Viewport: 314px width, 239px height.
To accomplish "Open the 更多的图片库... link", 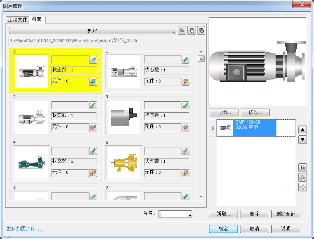I will point(25,229).
